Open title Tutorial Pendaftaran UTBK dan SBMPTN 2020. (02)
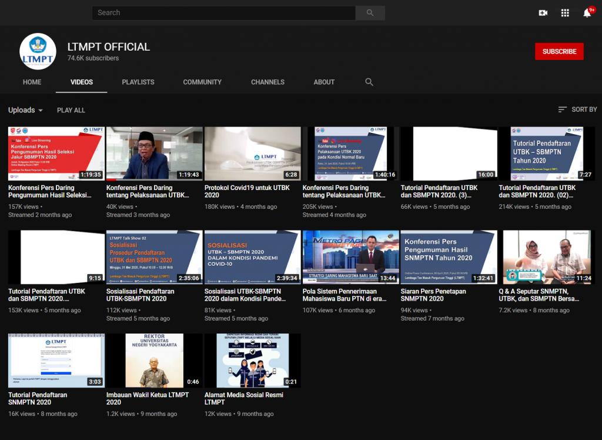 pos(537,191)
